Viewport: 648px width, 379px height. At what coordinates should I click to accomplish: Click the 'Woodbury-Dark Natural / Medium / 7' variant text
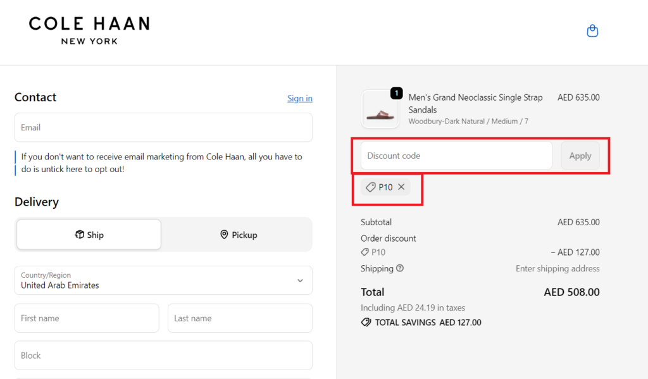[x=468, y=121]
